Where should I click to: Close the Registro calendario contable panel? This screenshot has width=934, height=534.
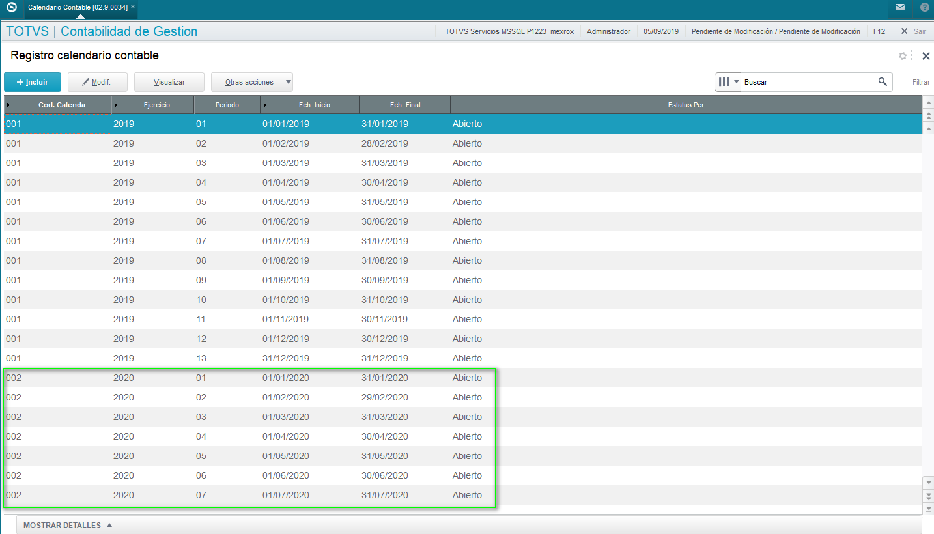[926, 56]
